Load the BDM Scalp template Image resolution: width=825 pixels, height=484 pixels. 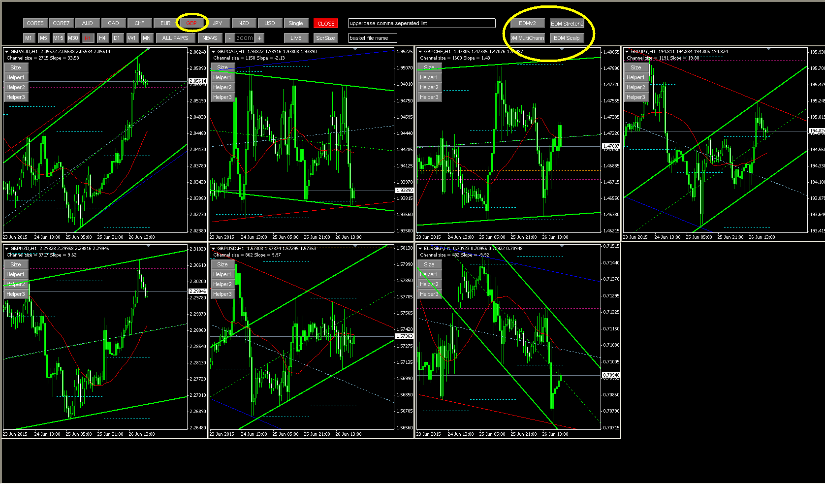click(x=567, y=38)
